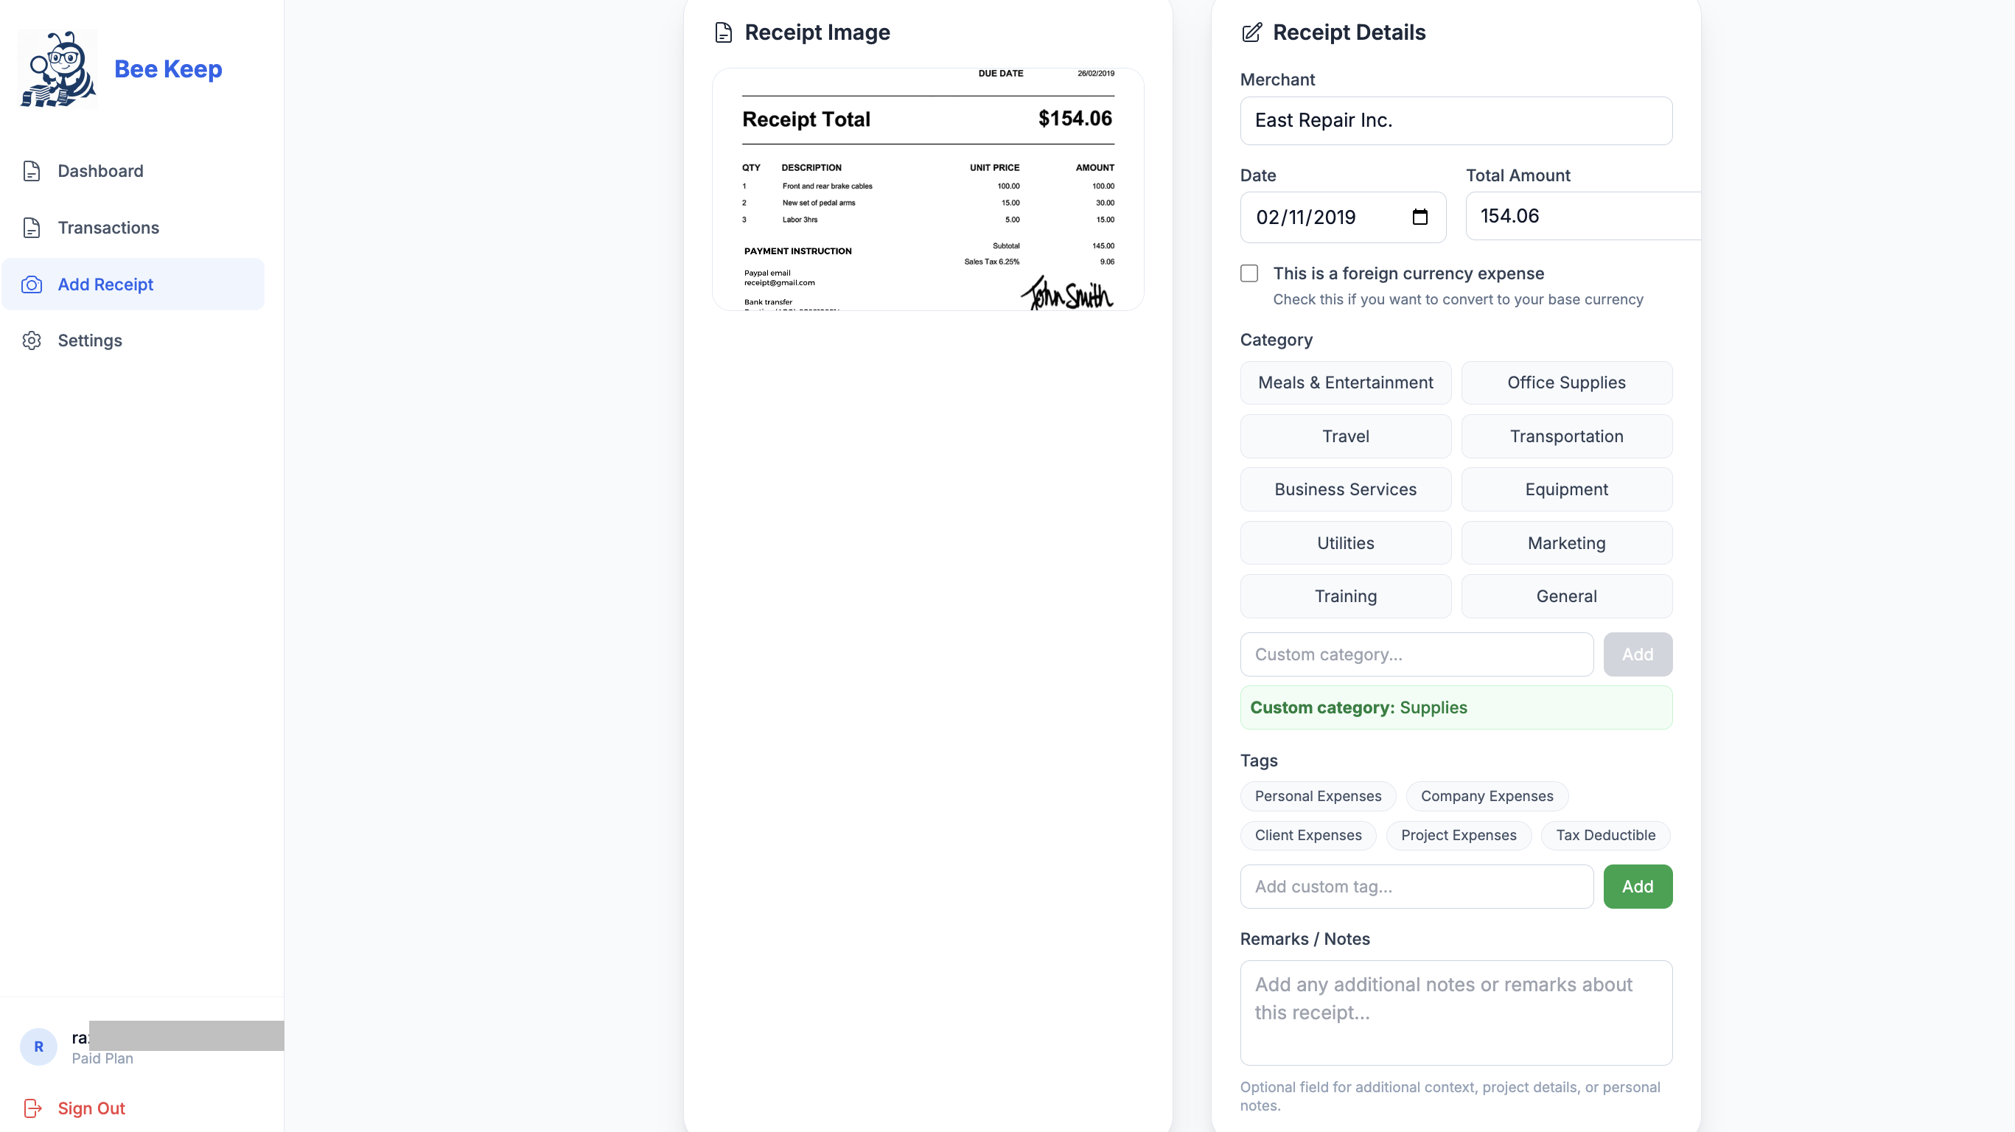Toggle the Company Expenses tag
Image resolution: width=2015 pixels, height=1132 pixels.
(x=1487, y=796)
